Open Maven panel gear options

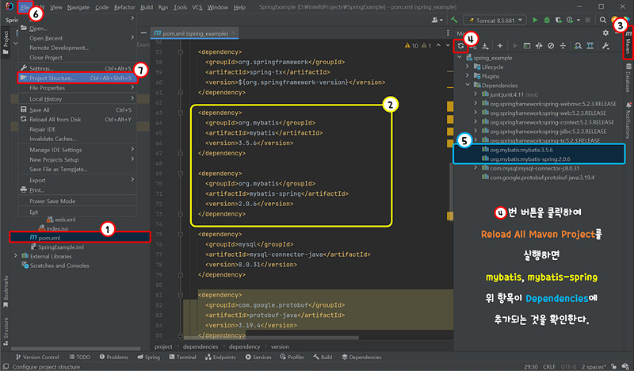(605, 33)
